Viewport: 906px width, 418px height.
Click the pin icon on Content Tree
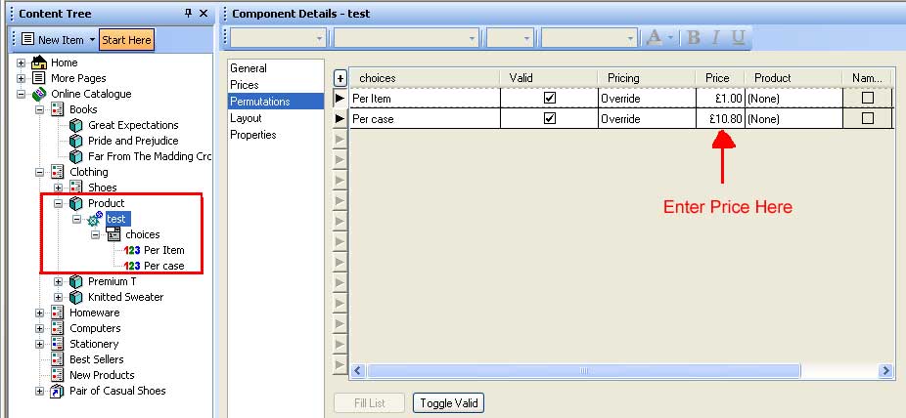click(188, 14)
